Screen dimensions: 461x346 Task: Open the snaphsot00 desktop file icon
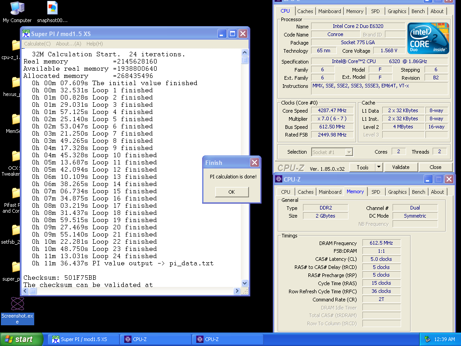coord(52,12)
